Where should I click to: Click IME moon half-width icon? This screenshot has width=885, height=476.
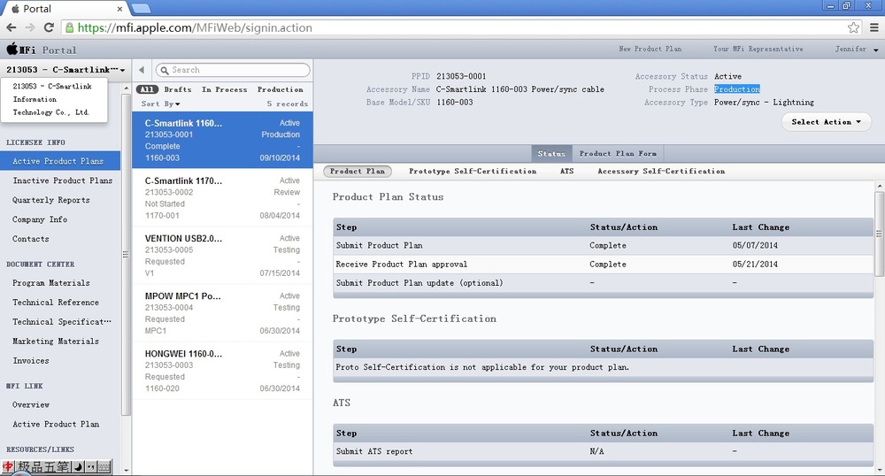(x=77, y=467)
